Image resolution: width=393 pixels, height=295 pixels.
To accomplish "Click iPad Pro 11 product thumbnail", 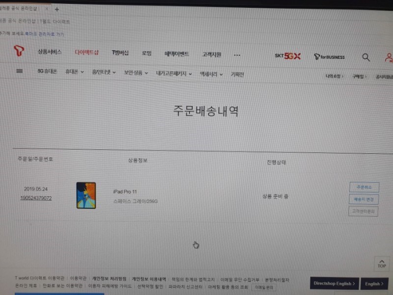I will pos(86,195).
